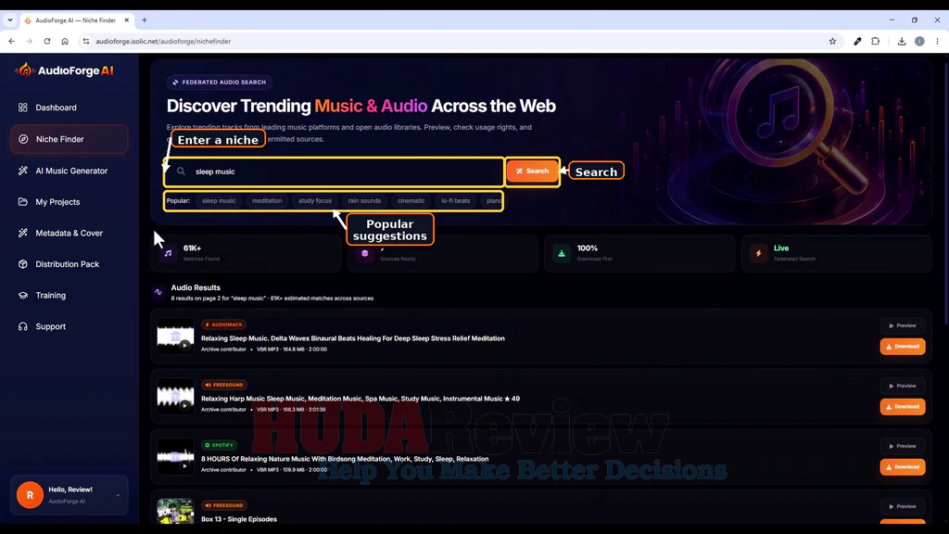Image resolution: width=949 pixels, height=534 pixels.
Task: Click the R user avatar
Action: [x=30, y=495]
